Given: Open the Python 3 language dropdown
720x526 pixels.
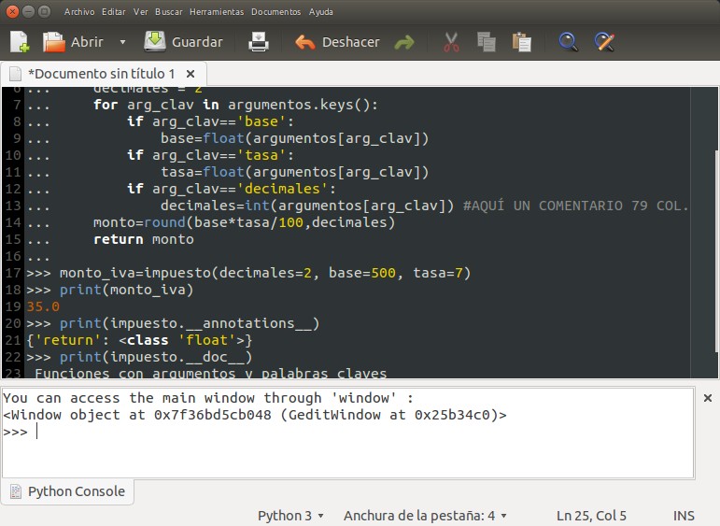Looking at the screenshot, I should point(290,516).
